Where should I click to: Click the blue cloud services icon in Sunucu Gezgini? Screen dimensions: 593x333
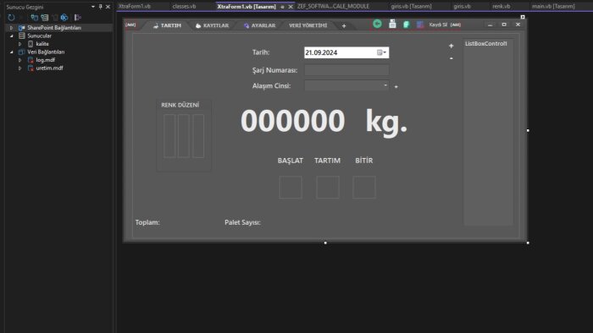point(64,18)
